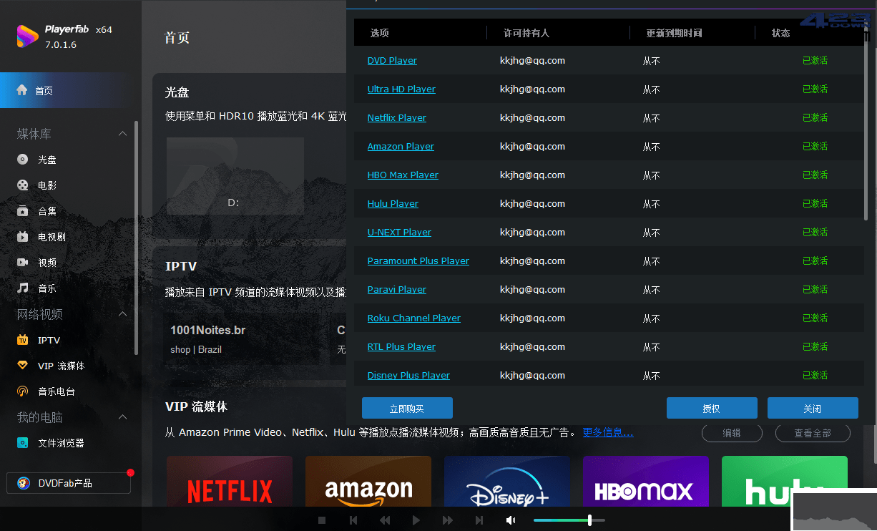Click the 视频 camera icon
Screen dimensions: 877x531
23,263
